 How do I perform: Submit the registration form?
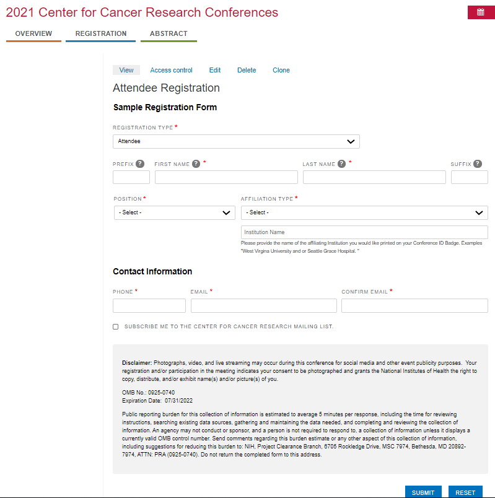coord(423,492)
